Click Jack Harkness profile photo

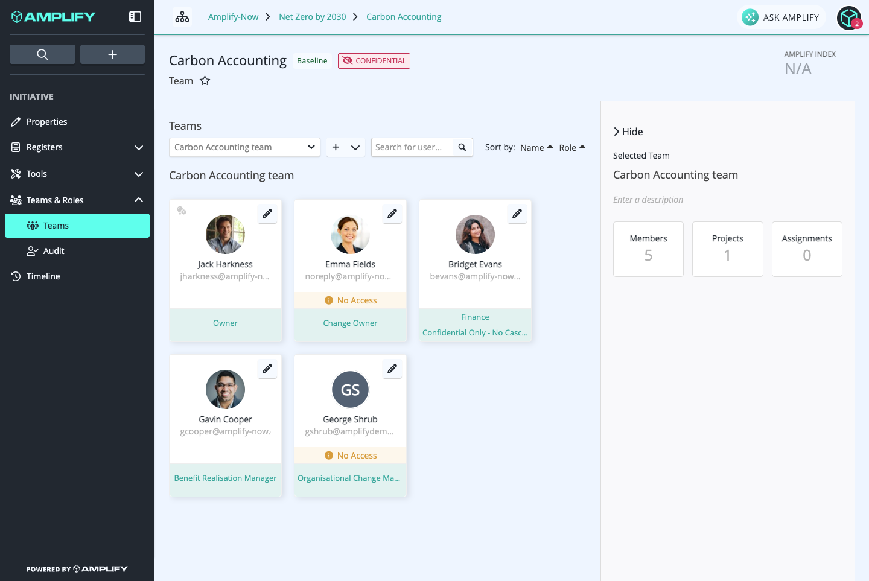coord(225,234)
